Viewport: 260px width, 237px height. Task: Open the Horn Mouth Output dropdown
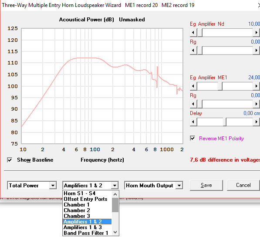179,186
